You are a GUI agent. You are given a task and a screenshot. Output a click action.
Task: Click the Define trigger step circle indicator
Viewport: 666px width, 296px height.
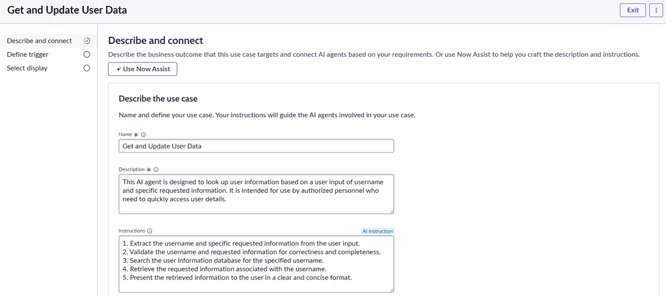pos(86,55)
